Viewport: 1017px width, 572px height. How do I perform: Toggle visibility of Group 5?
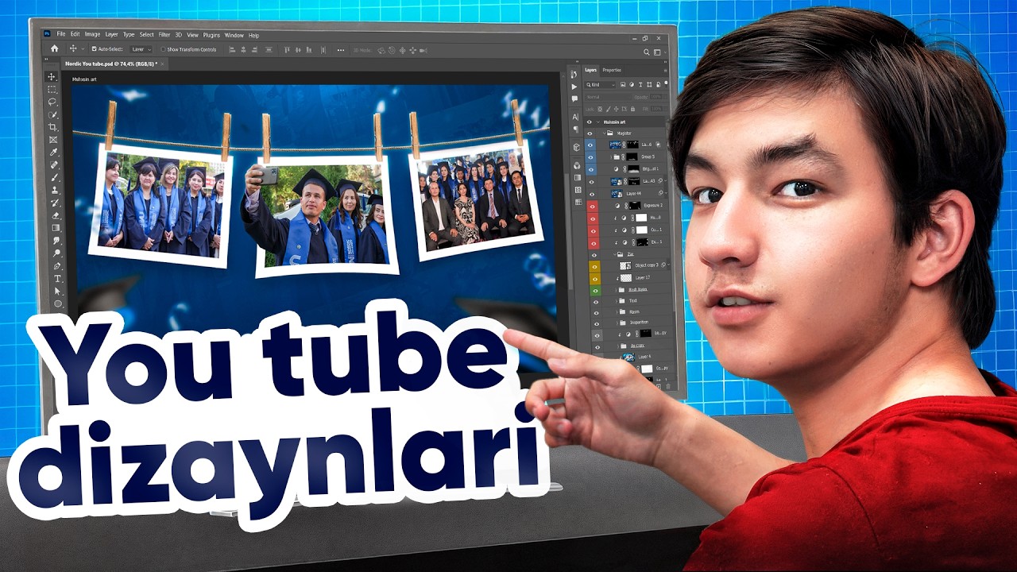(590, 157)
